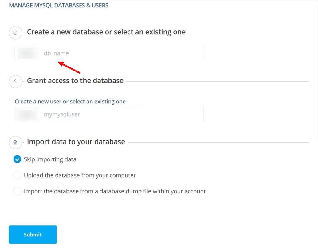Image resolution: width=318 pixels, height=249 pixels.
Task: Click the user icon beside Grant access
Action: coord(15,82)
